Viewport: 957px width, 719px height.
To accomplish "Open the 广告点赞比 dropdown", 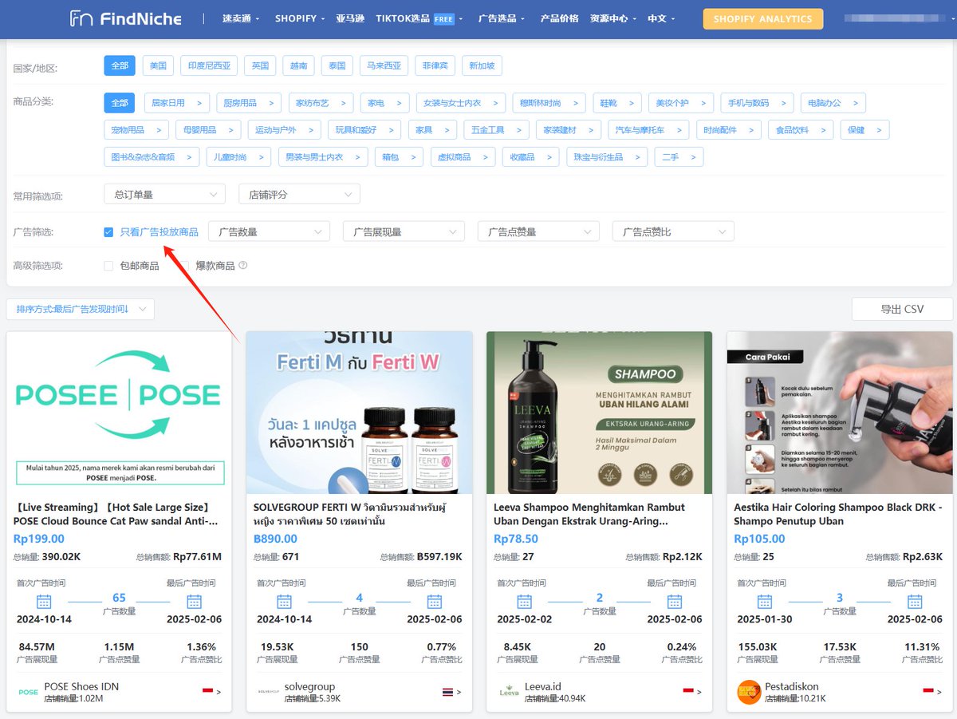I will 673,231.
